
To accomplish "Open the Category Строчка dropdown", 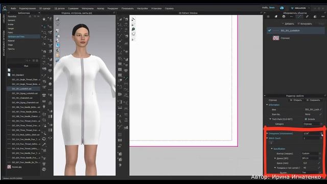I will coord(313,124).
